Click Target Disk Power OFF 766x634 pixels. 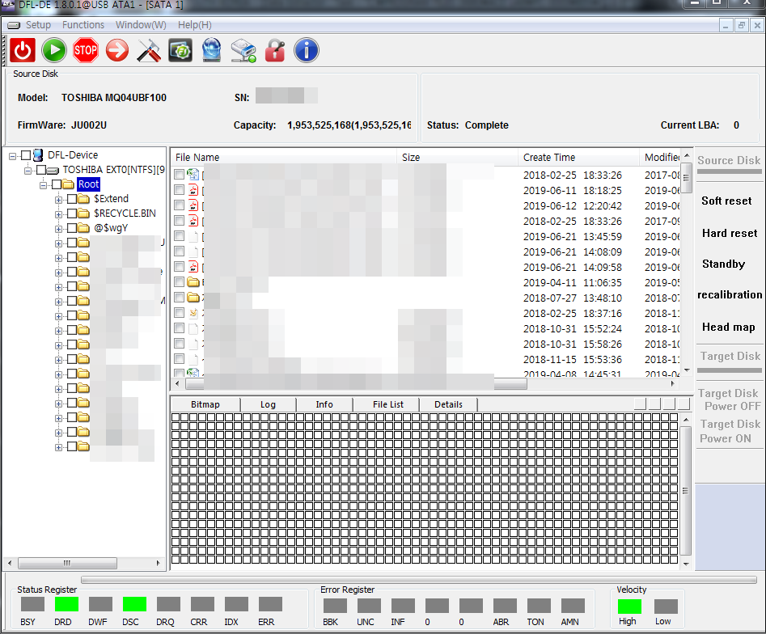pos(730,400)
